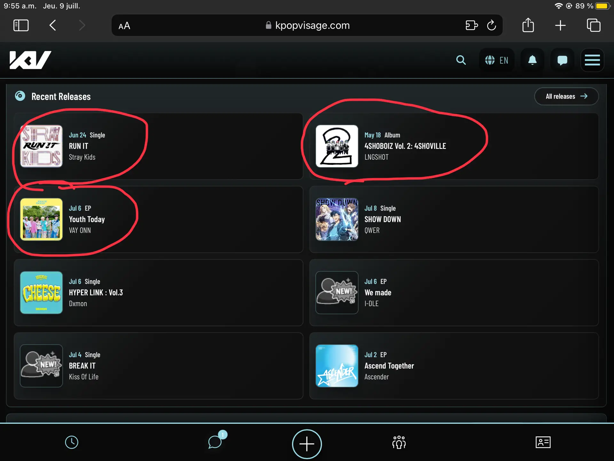Open the RUN IT single title
The height and width of the screenshot is (461, 614).
[x=79, y=146]
